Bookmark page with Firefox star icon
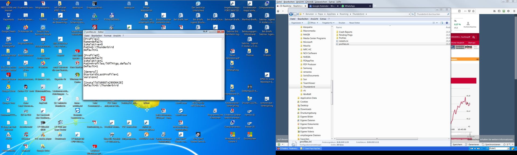The image size is (517, 155). (473, 11)
